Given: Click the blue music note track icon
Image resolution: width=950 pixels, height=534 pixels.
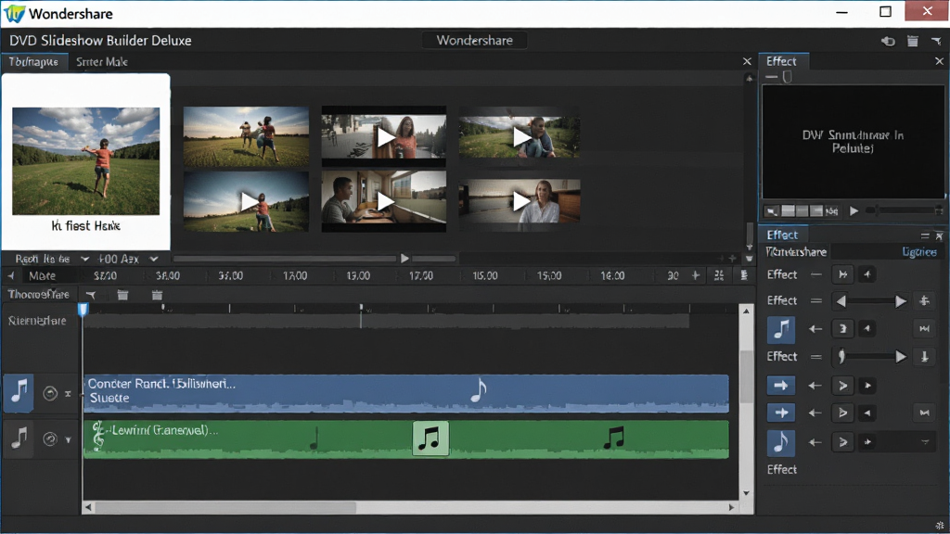Looking at the screenshot, I should (19, 393).
